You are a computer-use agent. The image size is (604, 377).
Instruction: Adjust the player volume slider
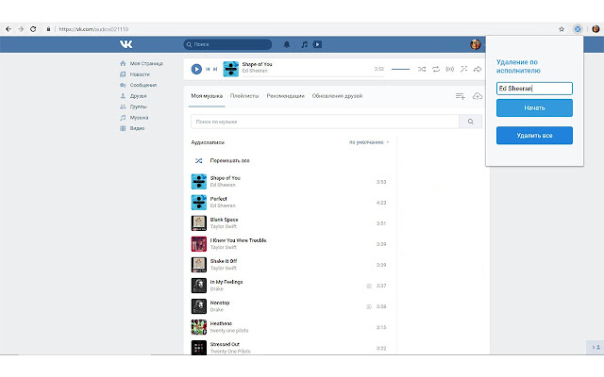click(400, 69)
